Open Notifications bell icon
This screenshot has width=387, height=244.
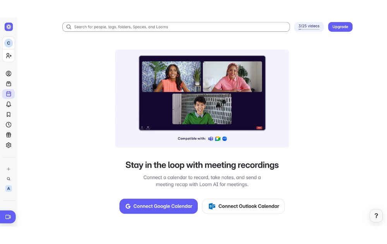click(9, 104)
